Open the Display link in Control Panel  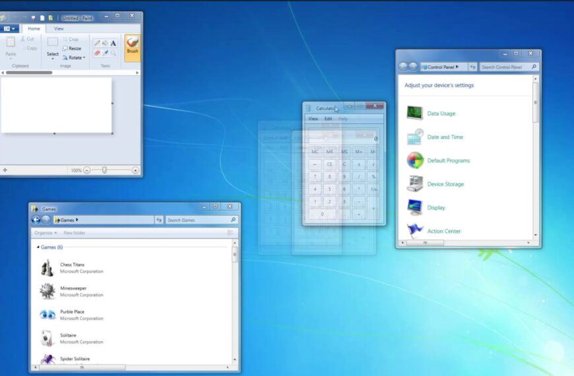click(x=436, y=208)
